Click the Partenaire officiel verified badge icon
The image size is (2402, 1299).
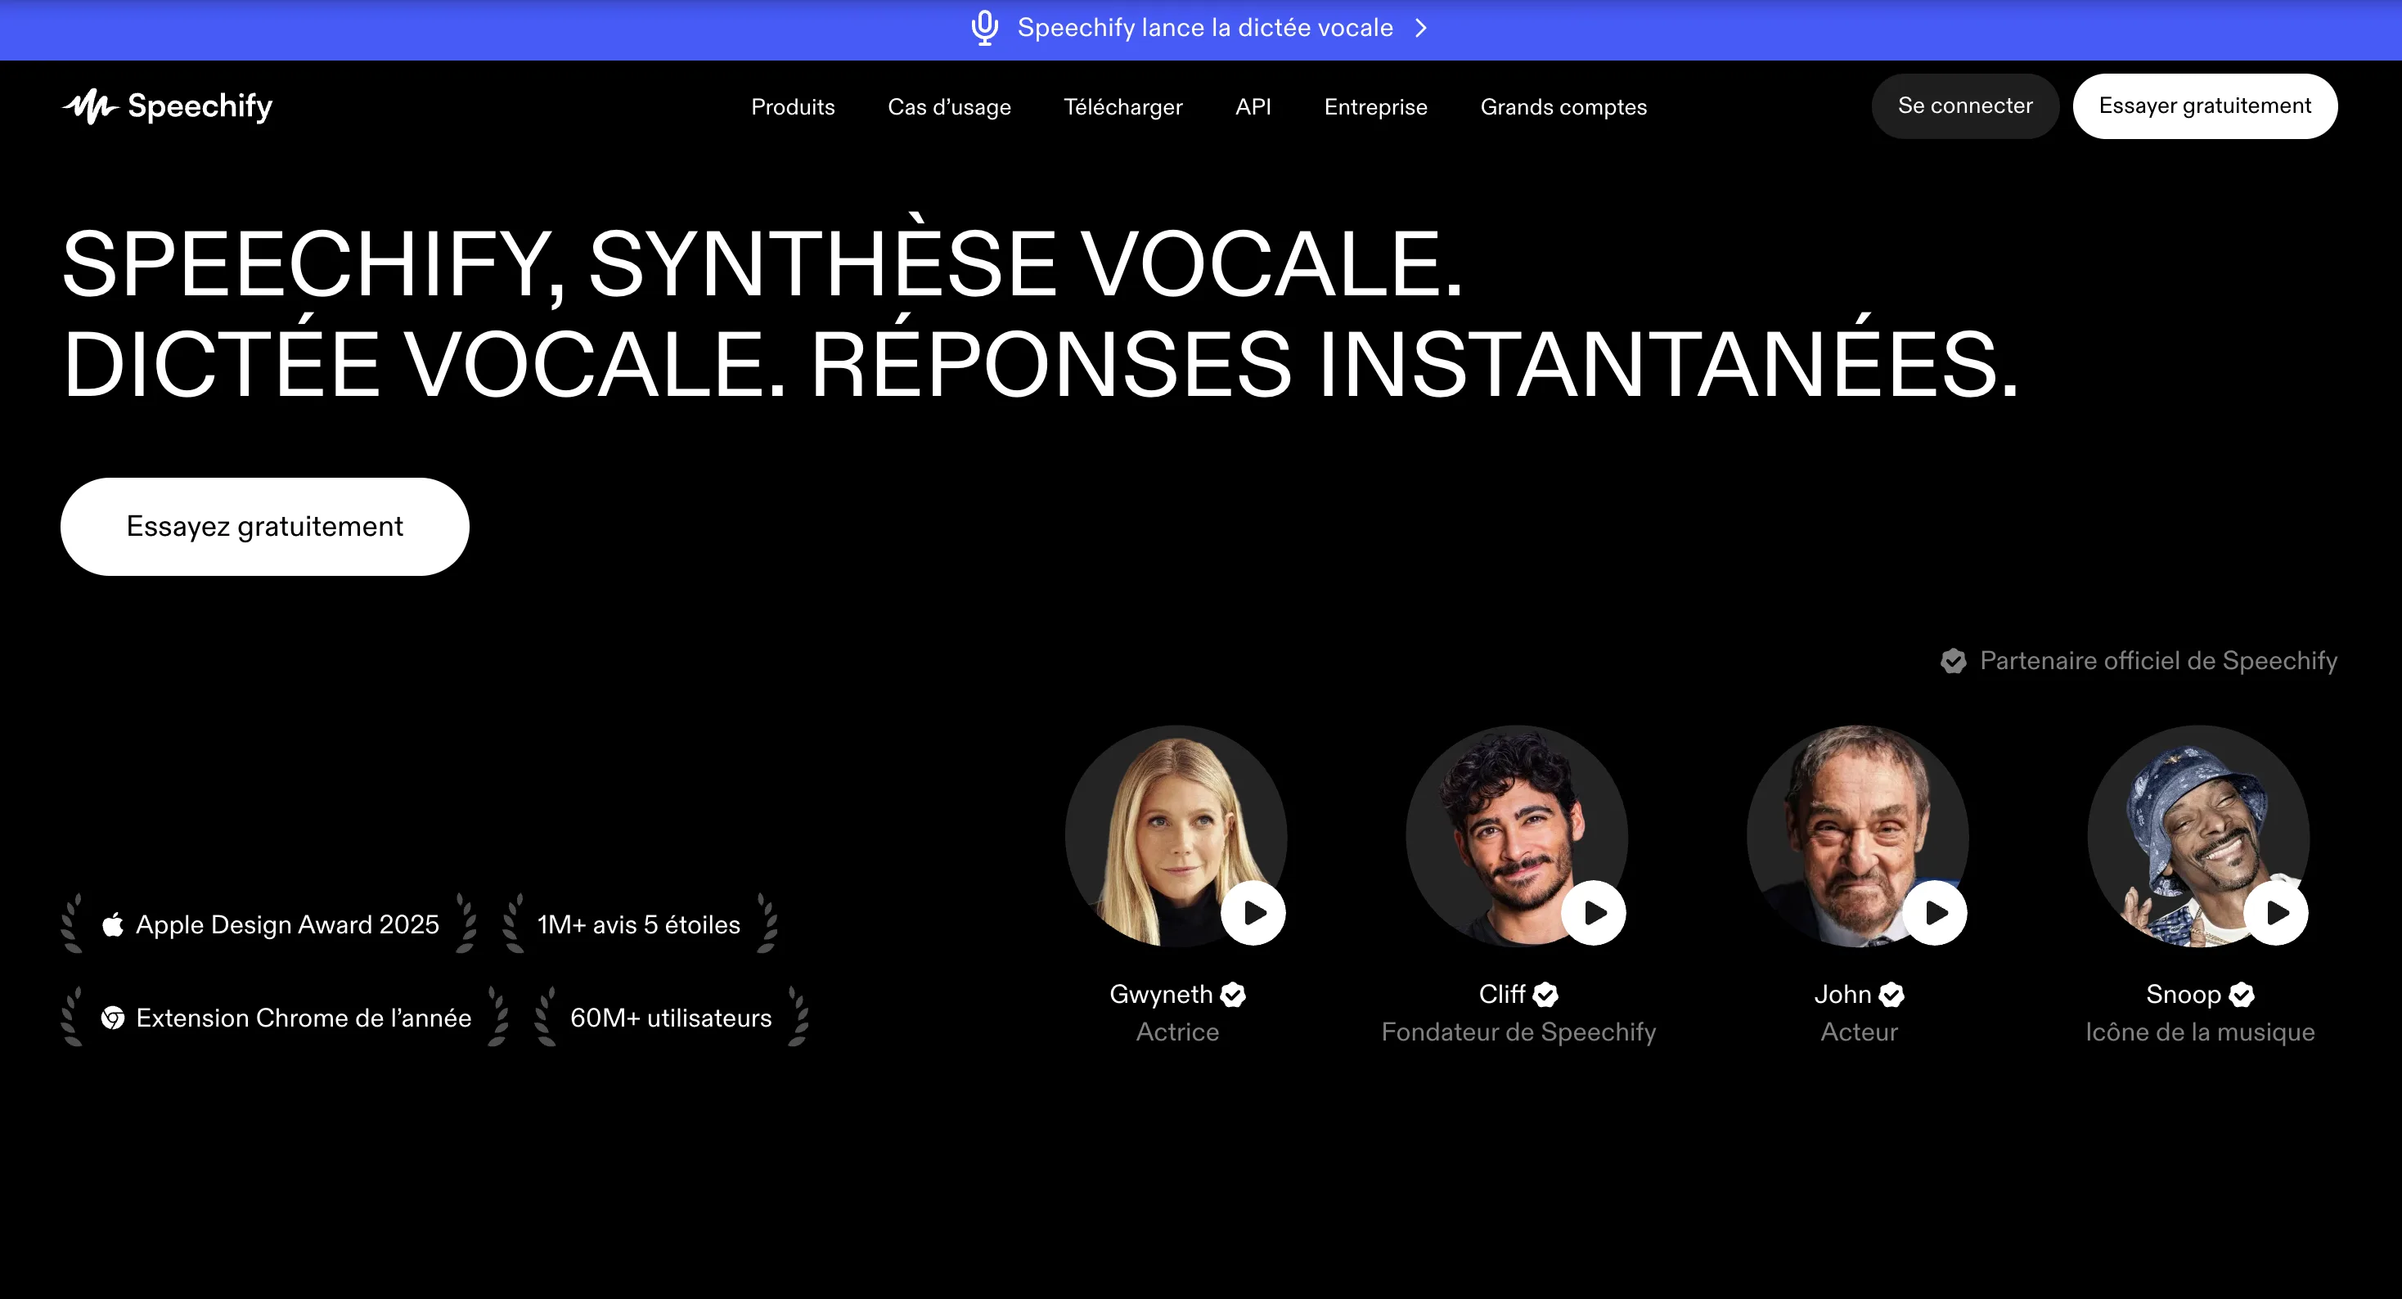tap(1954, 661)
